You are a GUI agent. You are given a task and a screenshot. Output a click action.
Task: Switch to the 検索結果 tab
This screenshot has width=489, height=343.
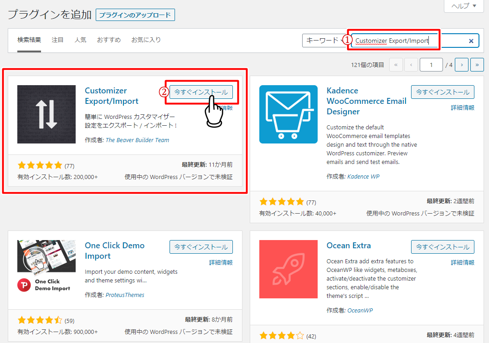29,40
